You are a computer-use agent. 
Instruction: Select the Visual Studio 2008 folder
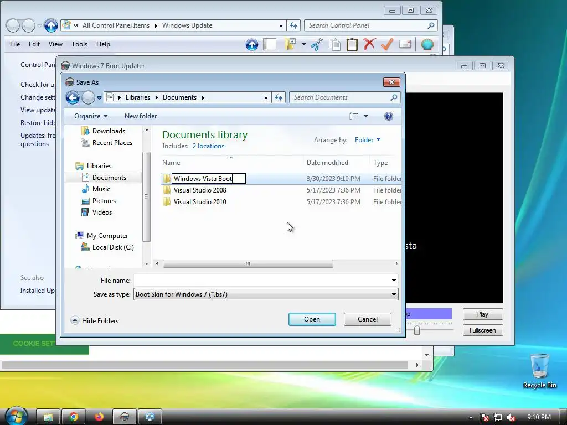click(200, 190)
